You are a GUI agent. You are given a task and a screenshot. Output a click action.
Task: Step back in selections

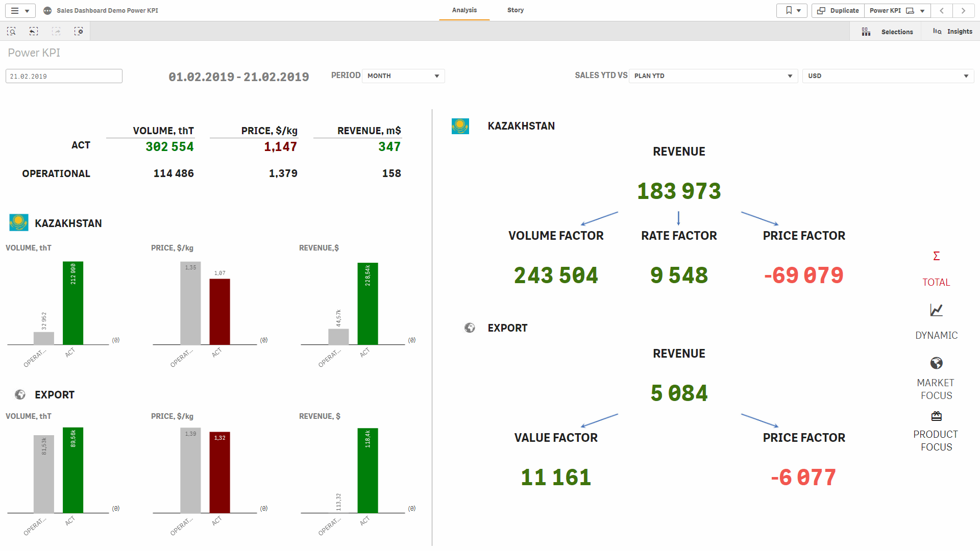(x=34, y=32)
